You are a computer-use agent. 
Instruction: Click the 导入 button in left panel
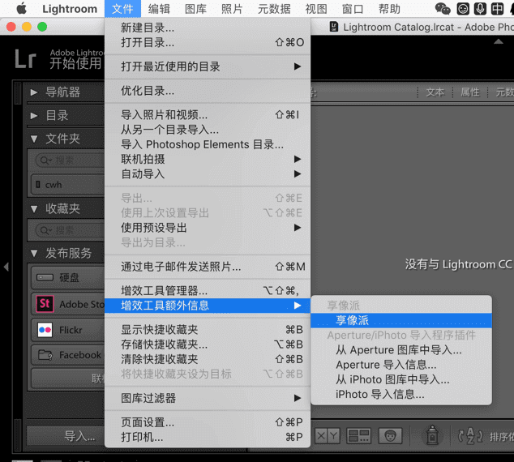[66, 436]
